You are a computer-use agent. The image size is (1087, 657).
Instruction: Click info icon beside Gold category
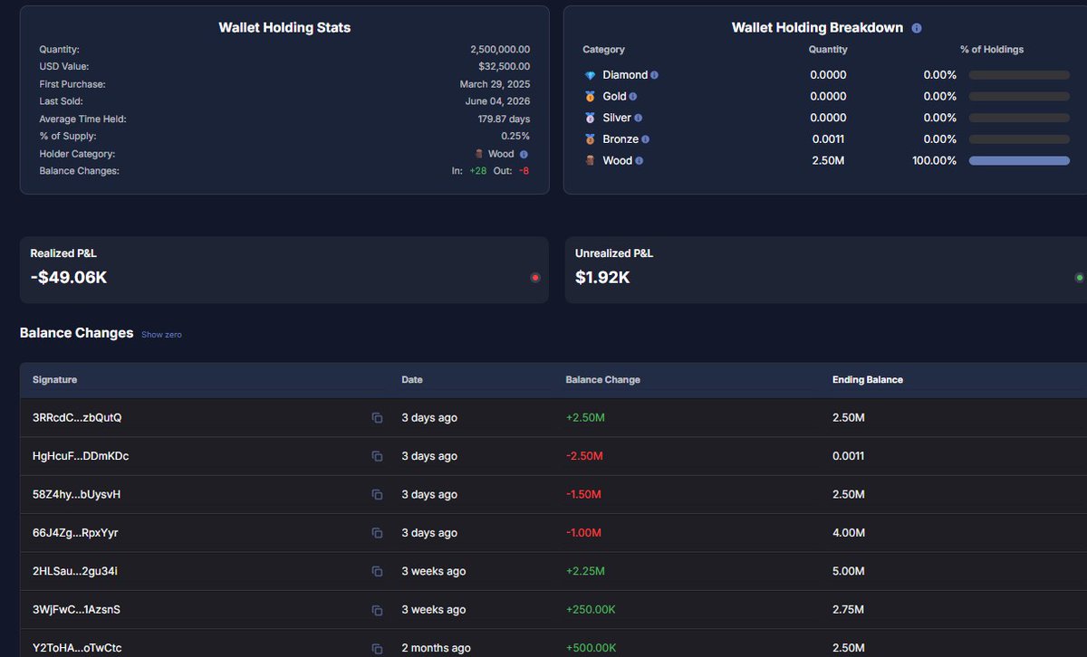pos(633,96)
